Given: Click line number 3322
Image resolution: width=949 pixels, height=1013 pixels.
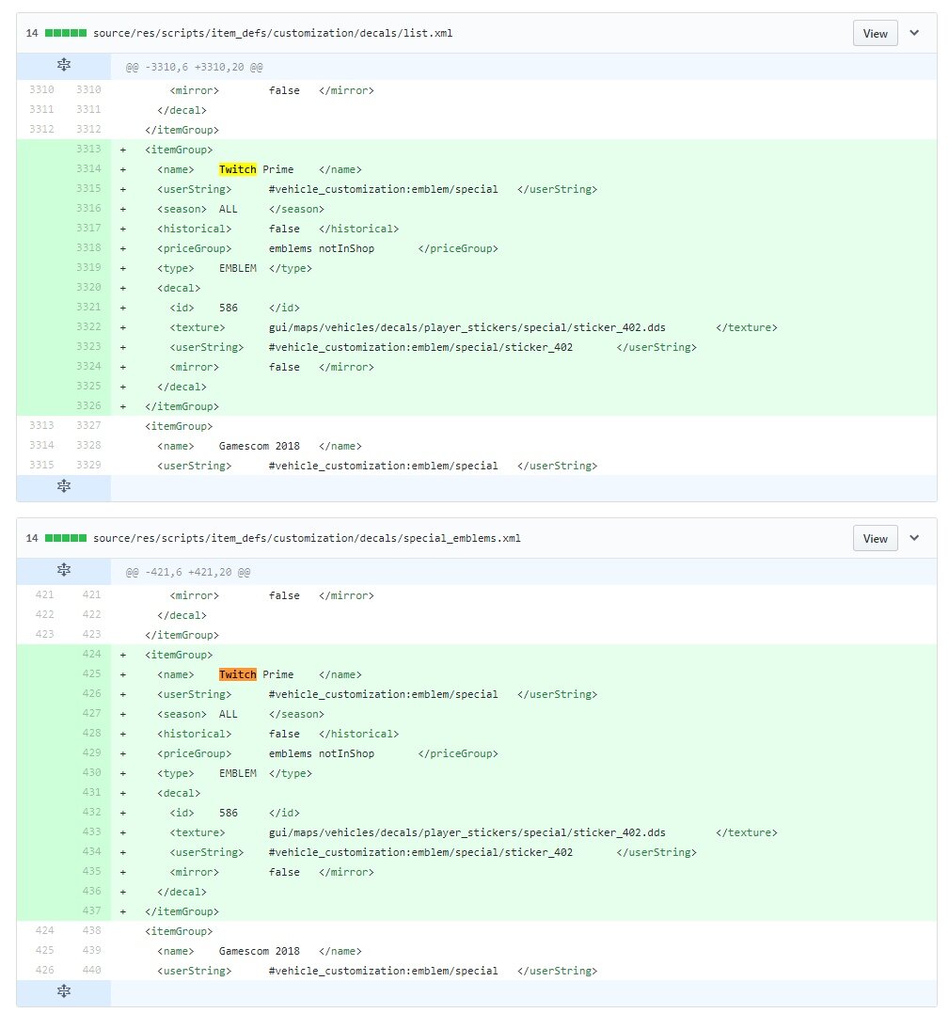Looking at the screenshot, I should [88, 327].
